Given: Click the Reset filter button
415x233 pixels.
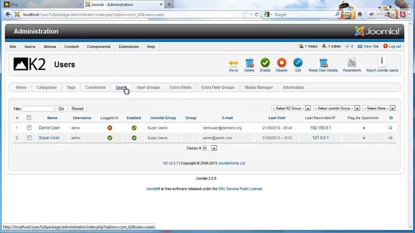Looking at the screenshot, I should [78, 109].
